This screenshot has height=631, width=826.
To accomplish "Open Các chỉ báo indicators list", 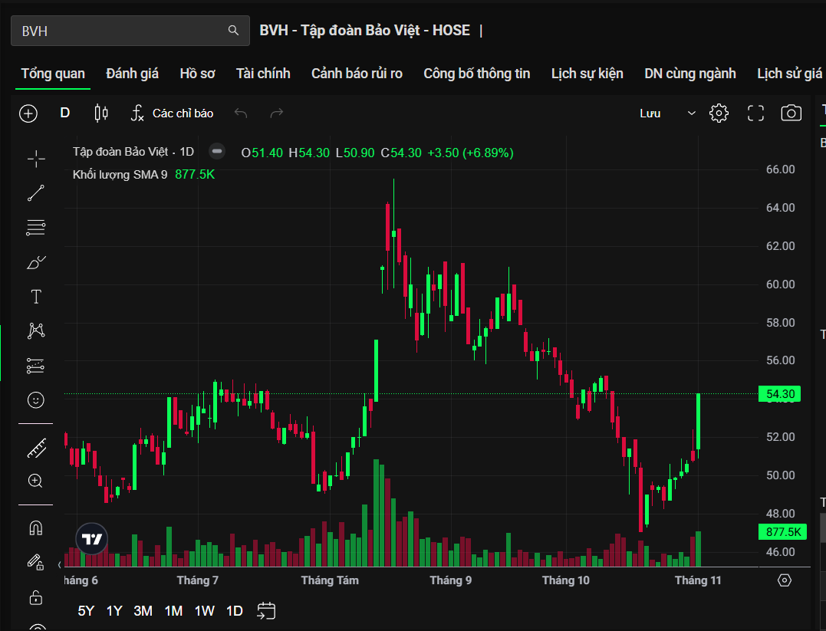I will point(173,113).
